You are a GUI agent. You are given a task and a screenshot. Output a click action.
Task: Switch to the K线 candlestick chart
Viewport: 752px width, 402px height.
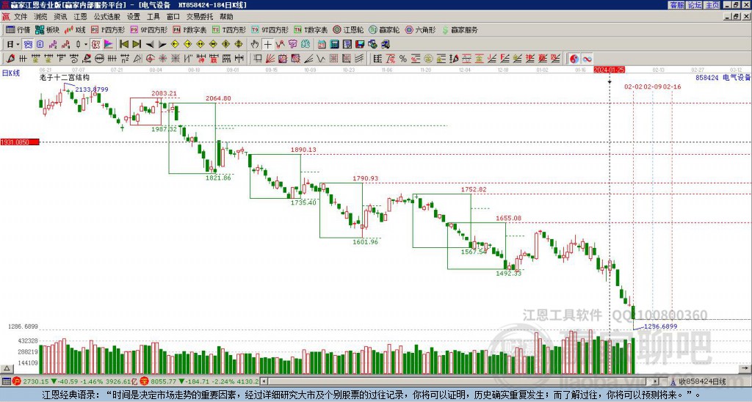(74, 29)
